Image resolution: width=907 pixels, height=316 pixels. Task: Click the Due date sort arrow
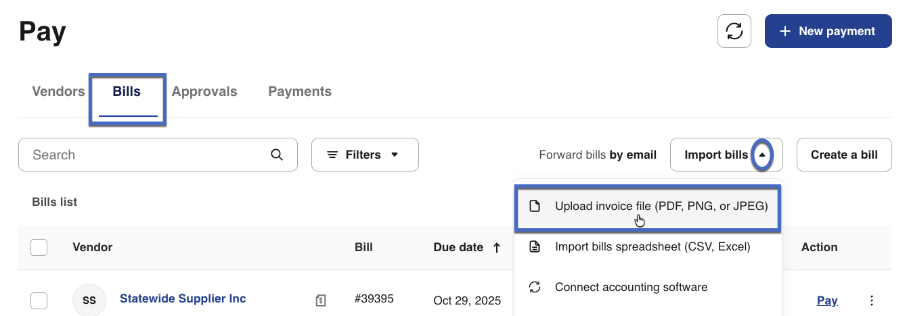(x=497, y=247)
